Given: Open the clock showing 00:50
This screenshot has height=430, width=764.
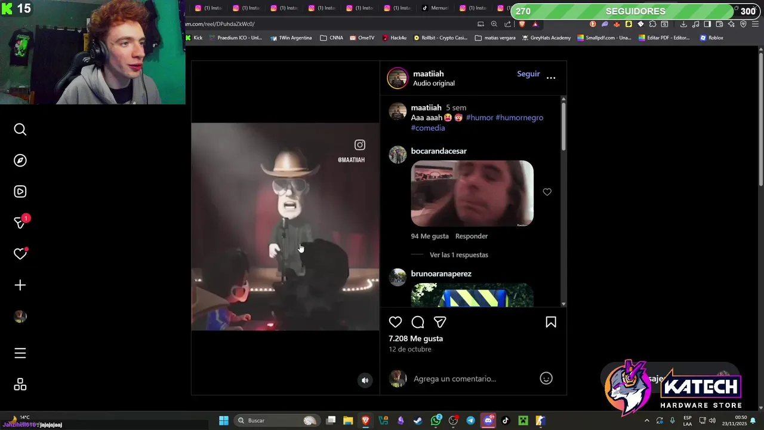Looking at the screenshot, I should coord(734,420).
